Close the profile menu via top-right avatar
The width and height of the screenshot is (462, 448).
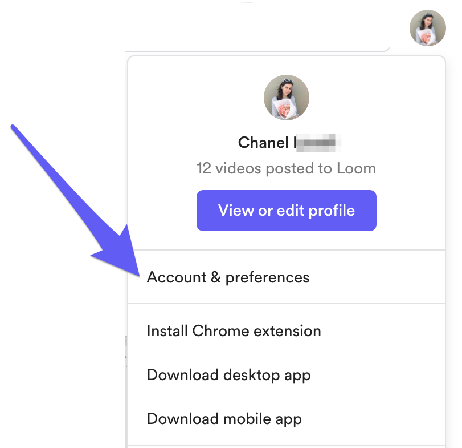coord(427,28)
